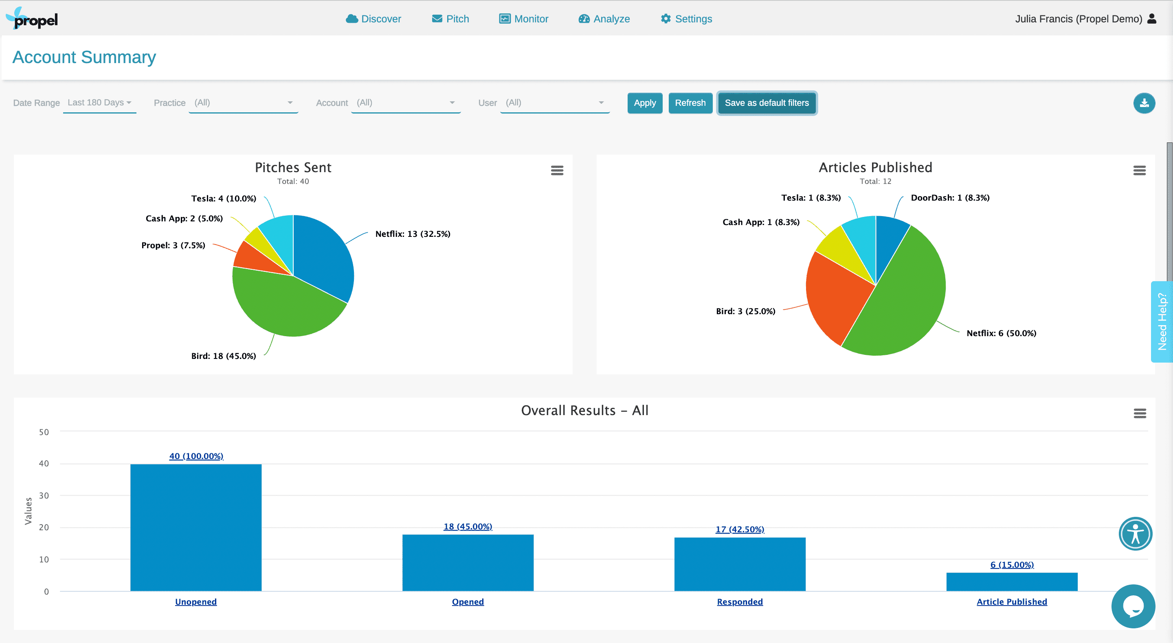Image resolution: width=1173 pixels, height=643 pixels.
Task: Open Pitches Sent chart hamburger menu
Action: click(556, 171)
